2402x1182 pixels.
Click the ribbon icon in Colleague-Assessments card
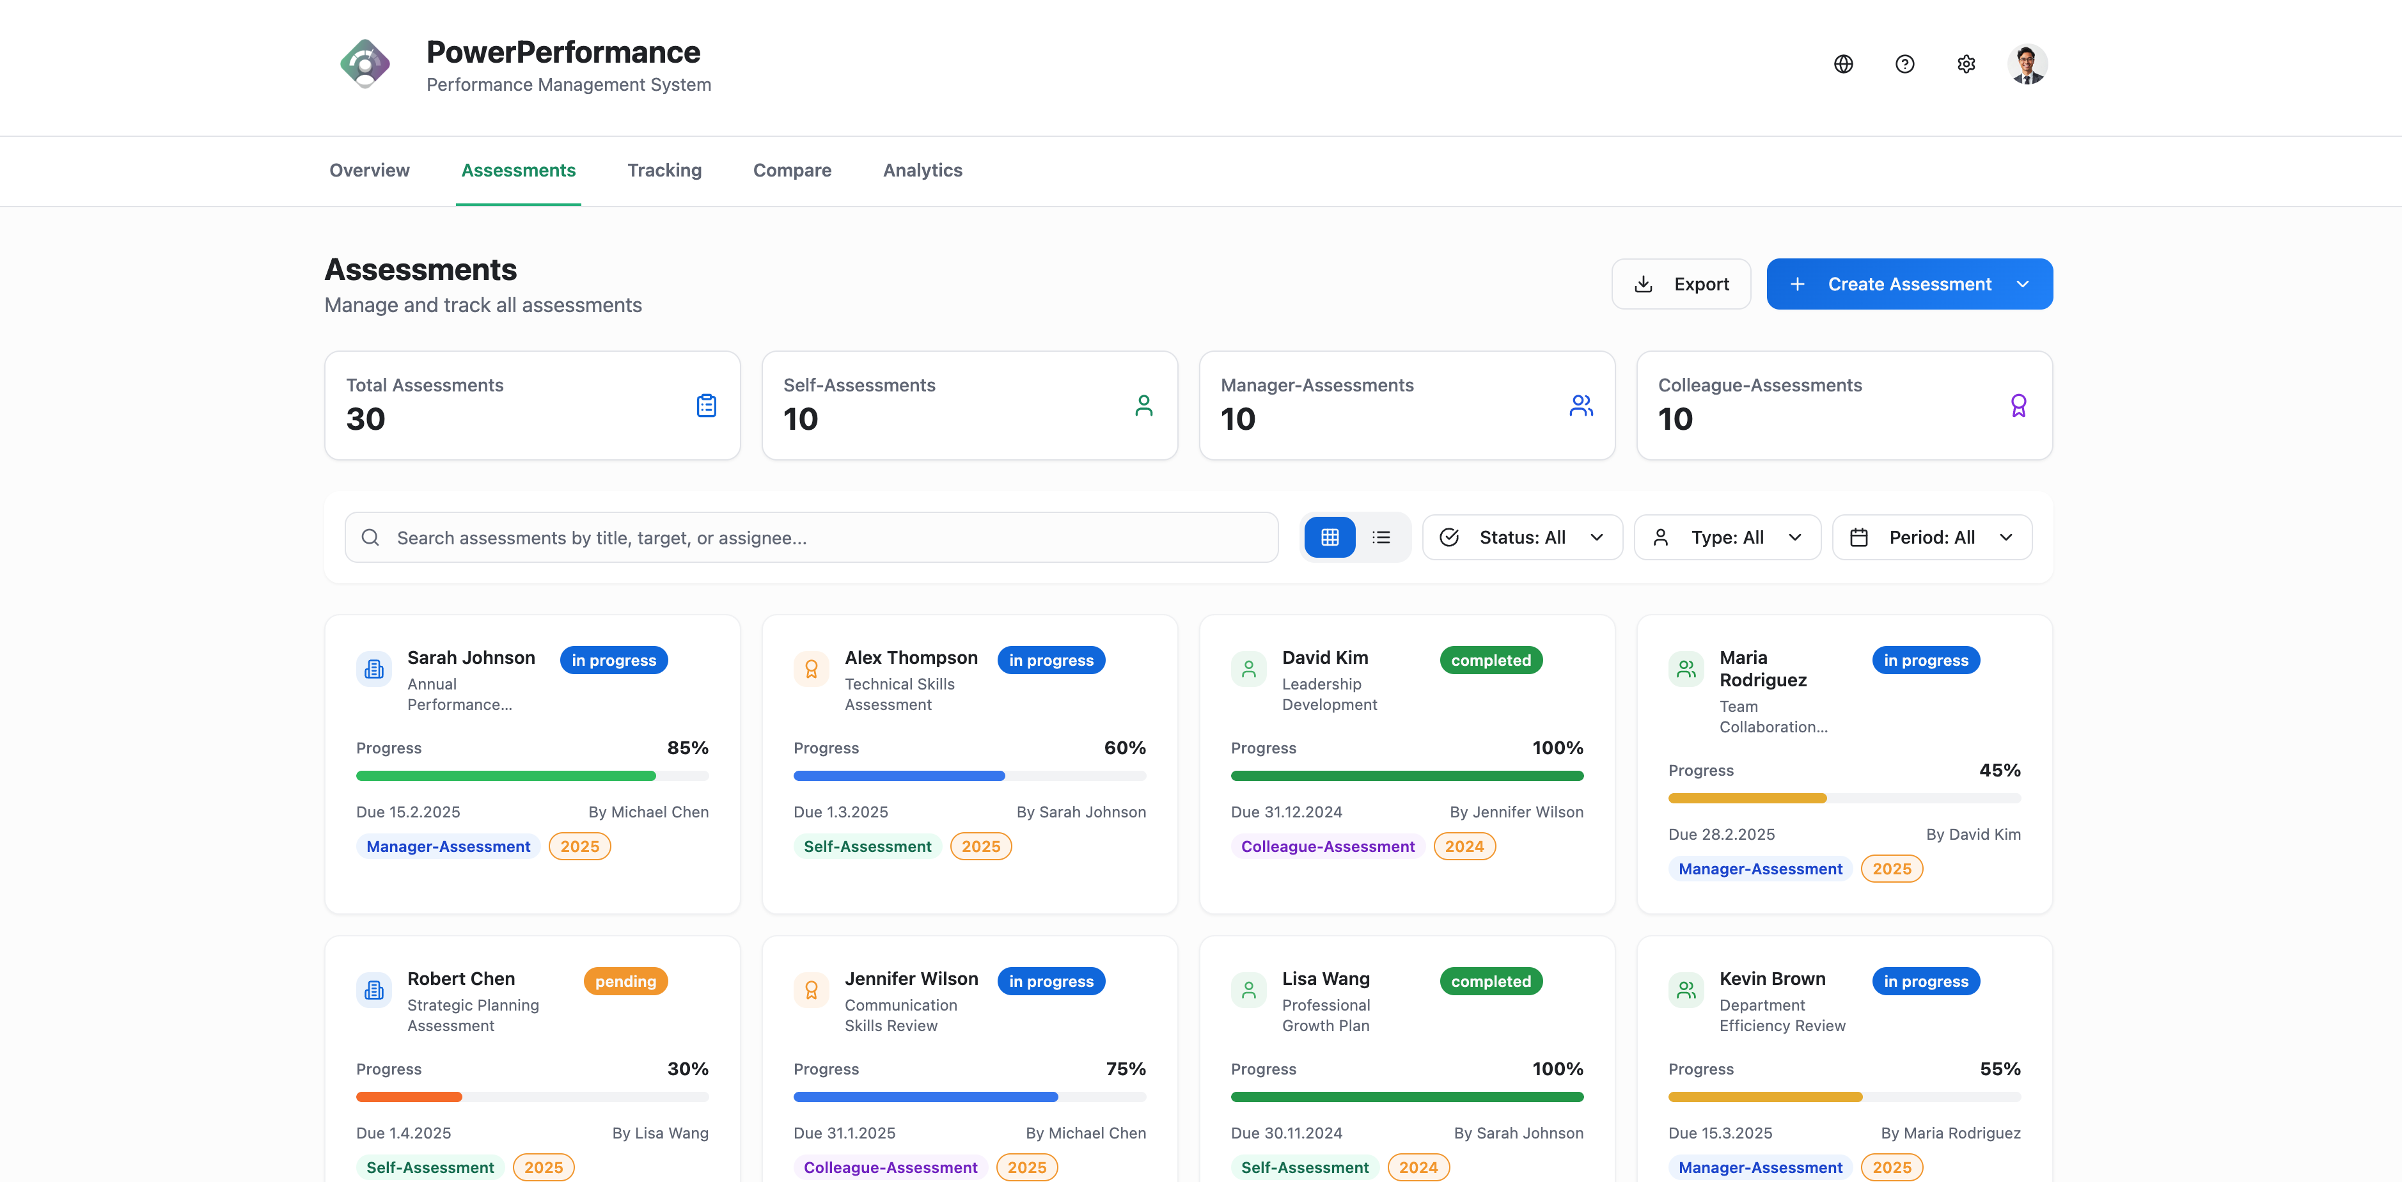(2018, 406)
